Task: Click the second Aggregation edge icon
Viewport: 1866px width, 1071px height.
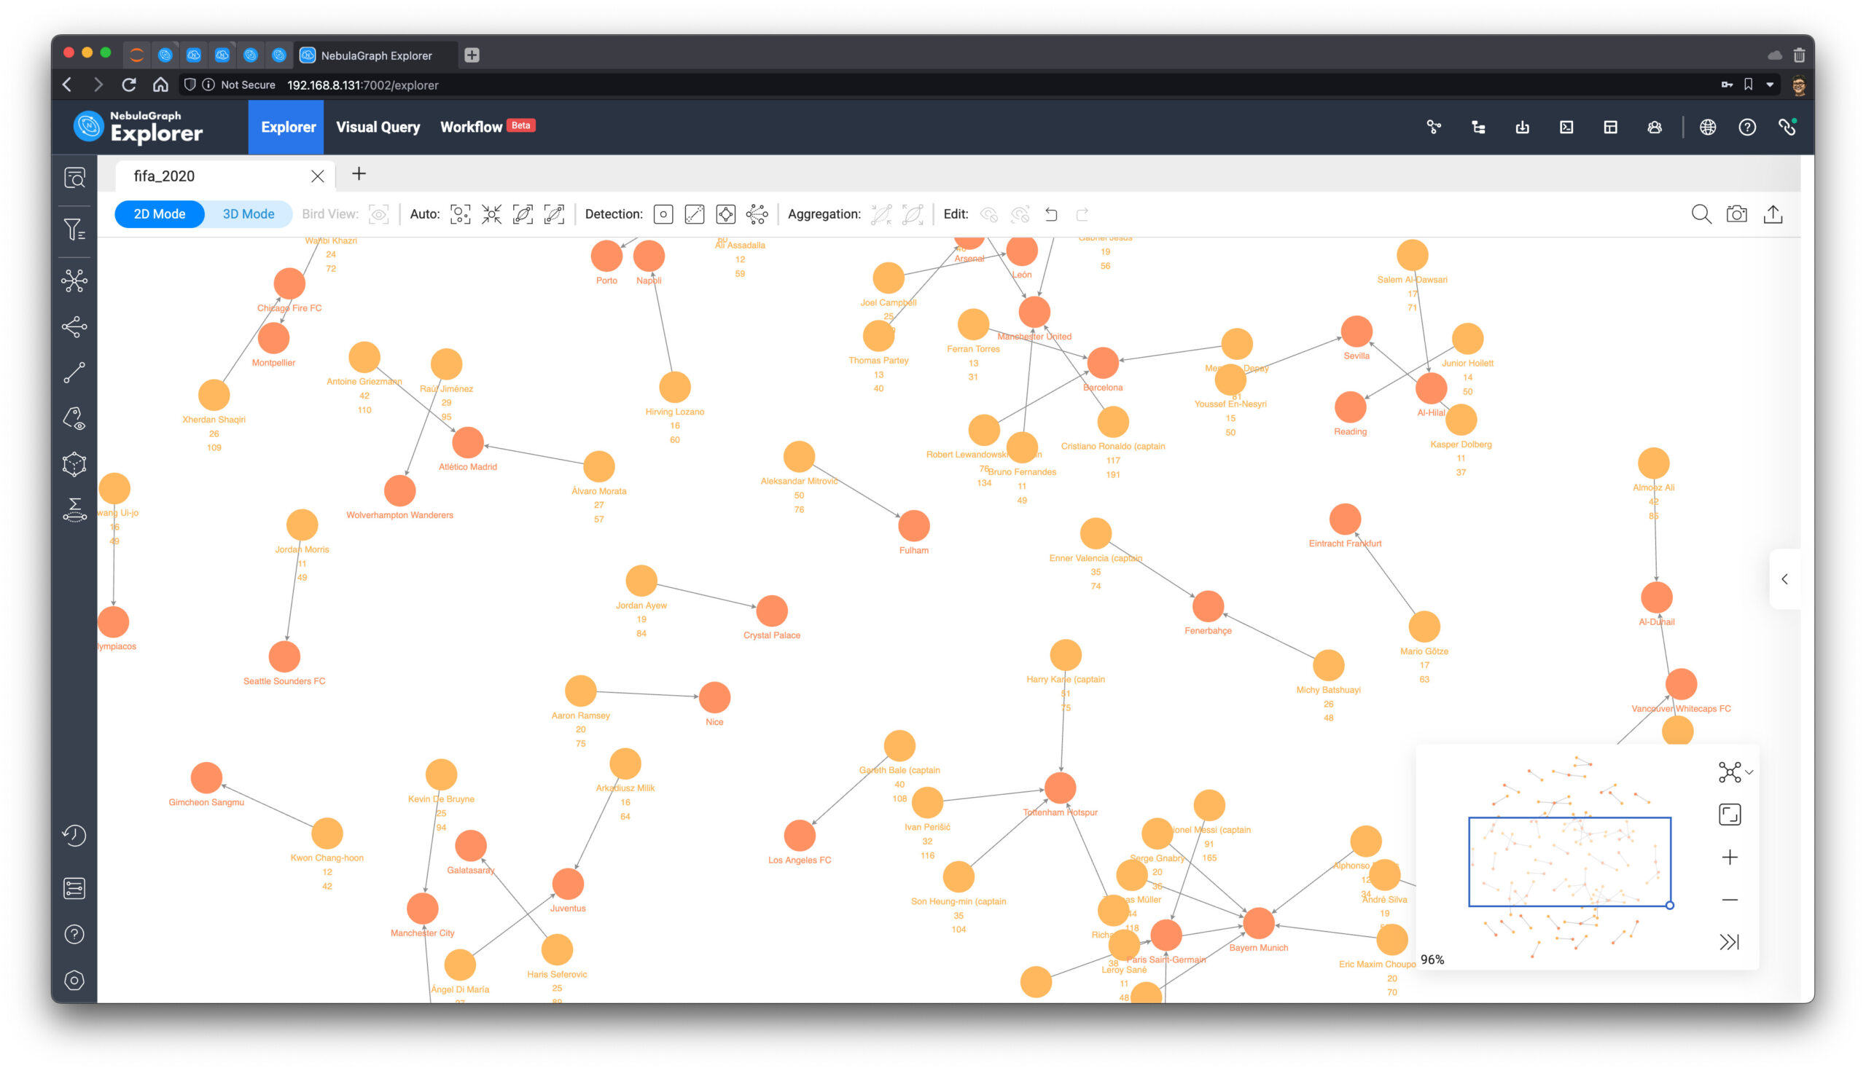Action: coord(913,214)
